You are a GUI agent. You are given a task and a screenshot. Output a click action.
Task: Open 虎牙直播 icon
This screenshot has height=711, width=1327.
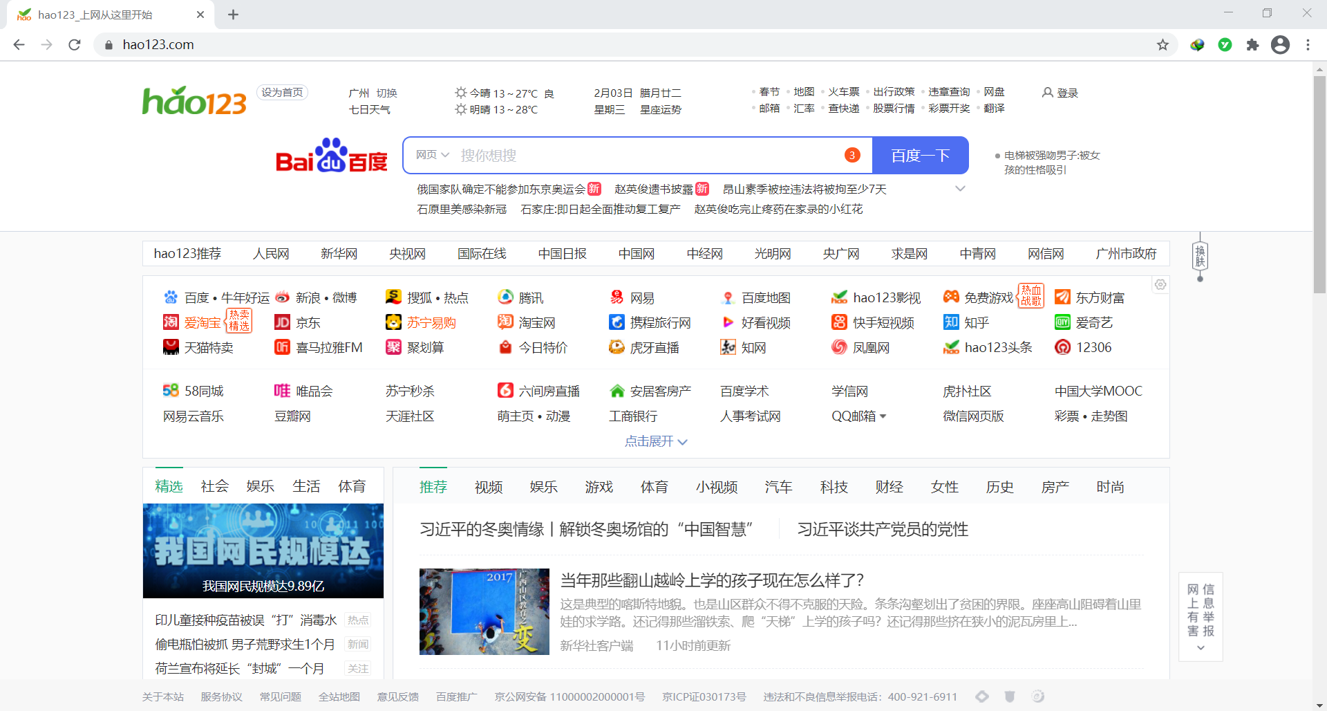617,347
